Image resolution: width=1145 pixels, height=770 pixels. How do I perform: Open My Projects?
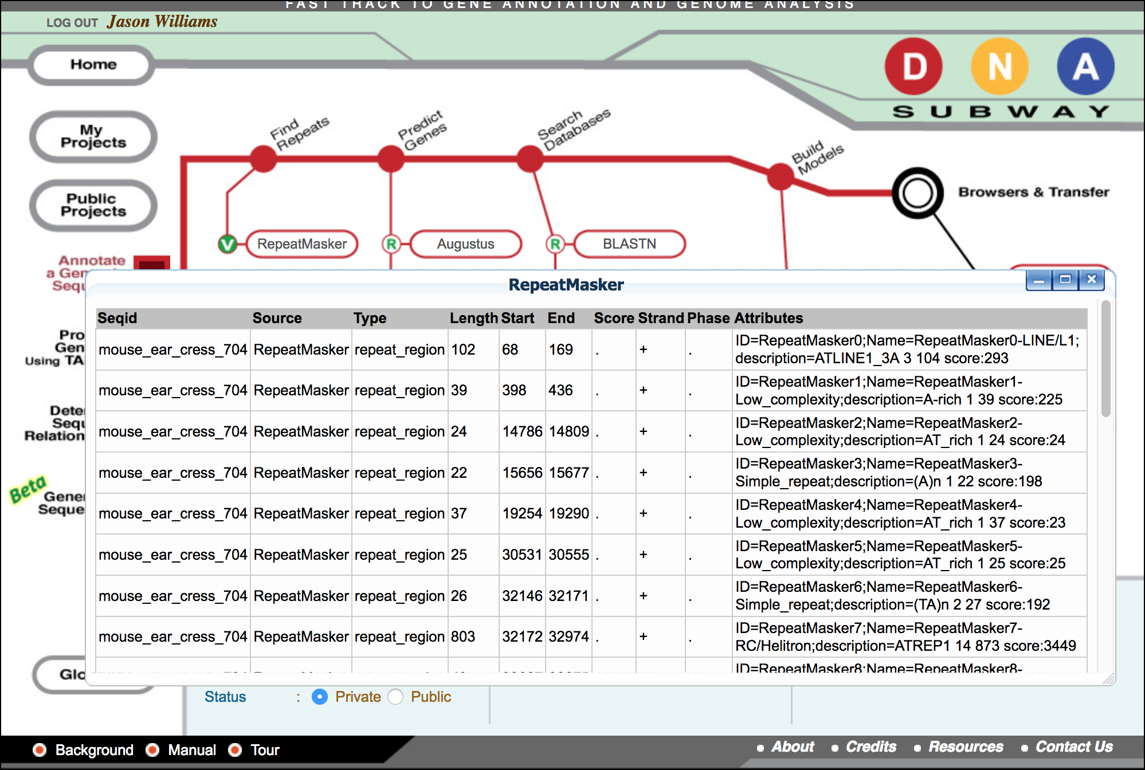click(93, 136)
